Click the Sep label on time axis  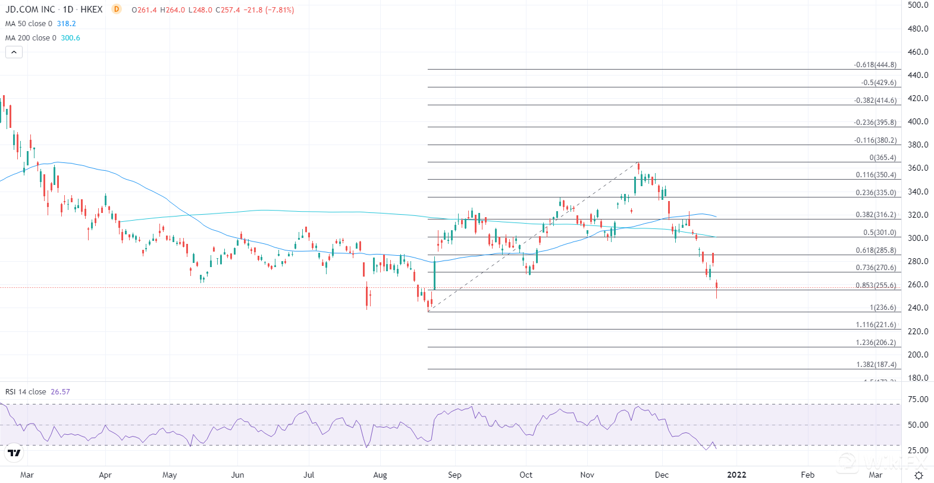point(455,475)
